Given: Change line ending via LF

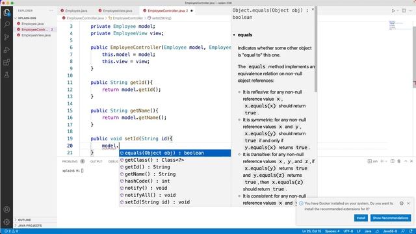Looking at the screenshot, I should pos(359,231).
